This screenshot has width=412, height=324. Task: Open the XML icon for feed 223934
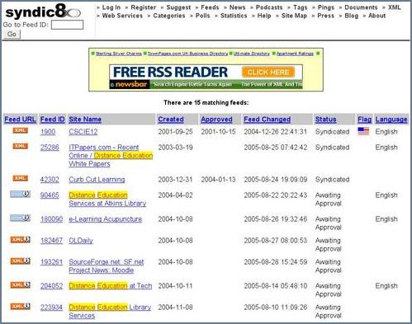click(x=20, y=307)
